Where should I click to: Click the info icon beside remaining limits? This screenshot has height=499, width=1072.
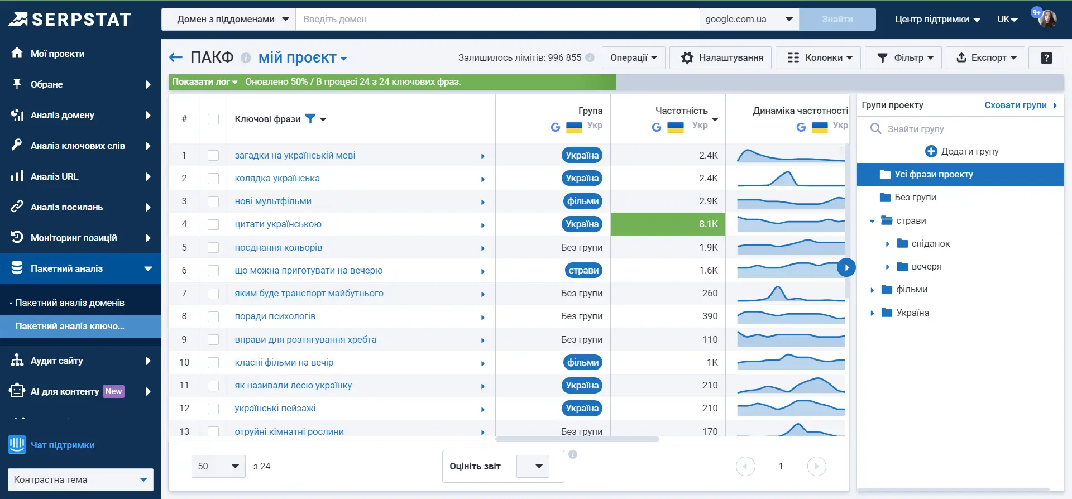[590, 57]
